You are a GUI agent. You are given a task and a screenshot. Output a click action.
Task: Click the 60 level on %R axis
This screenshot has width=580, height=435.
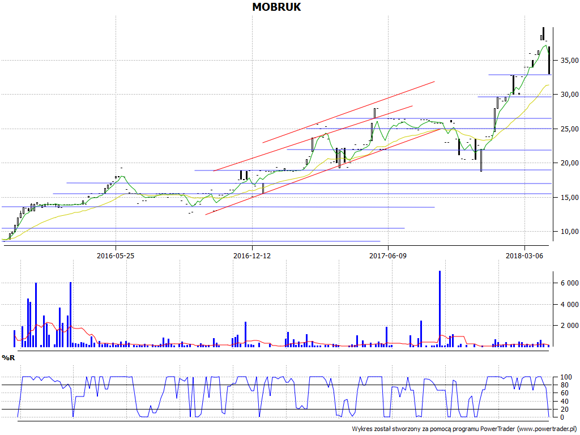tap(565, 393)
